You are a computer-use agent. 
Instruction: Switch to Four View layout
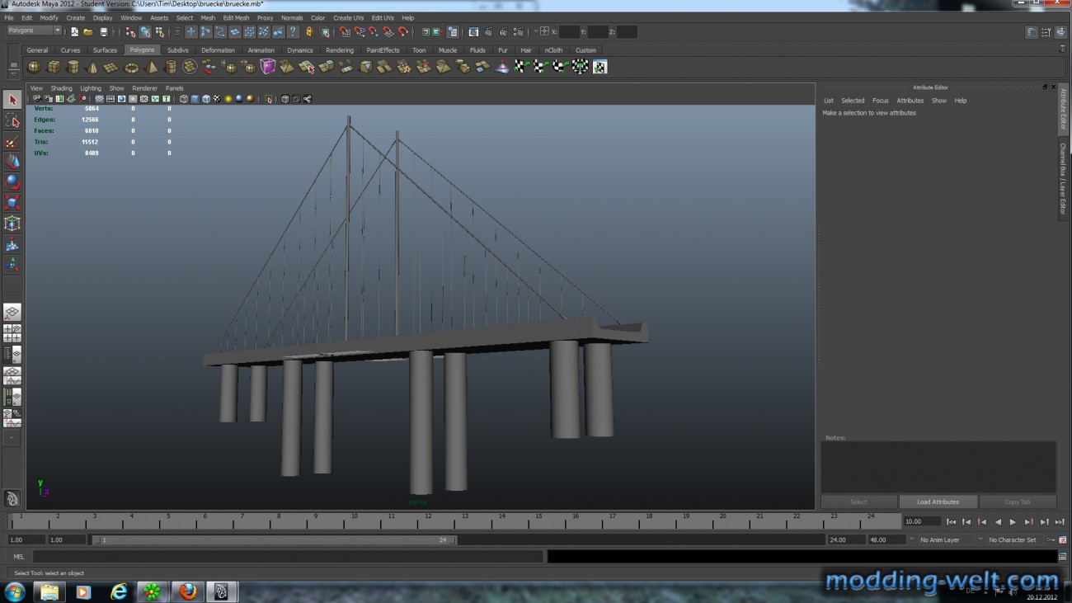point(12,333)
